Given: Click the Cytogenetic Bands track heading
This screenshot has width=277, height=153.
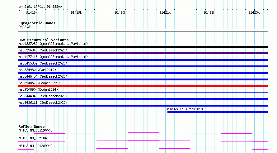Looking at the screenshot, I should click(37, 23).
